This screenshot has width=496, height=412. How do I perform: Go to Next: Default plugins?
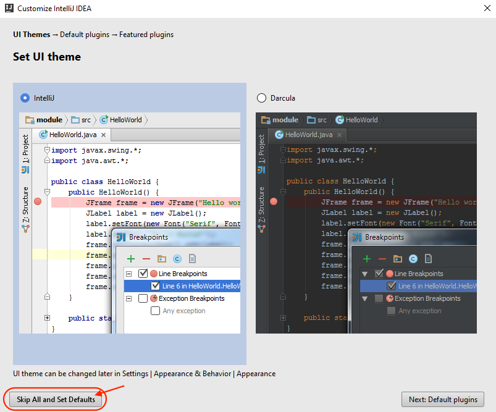[x=442, y=400]
